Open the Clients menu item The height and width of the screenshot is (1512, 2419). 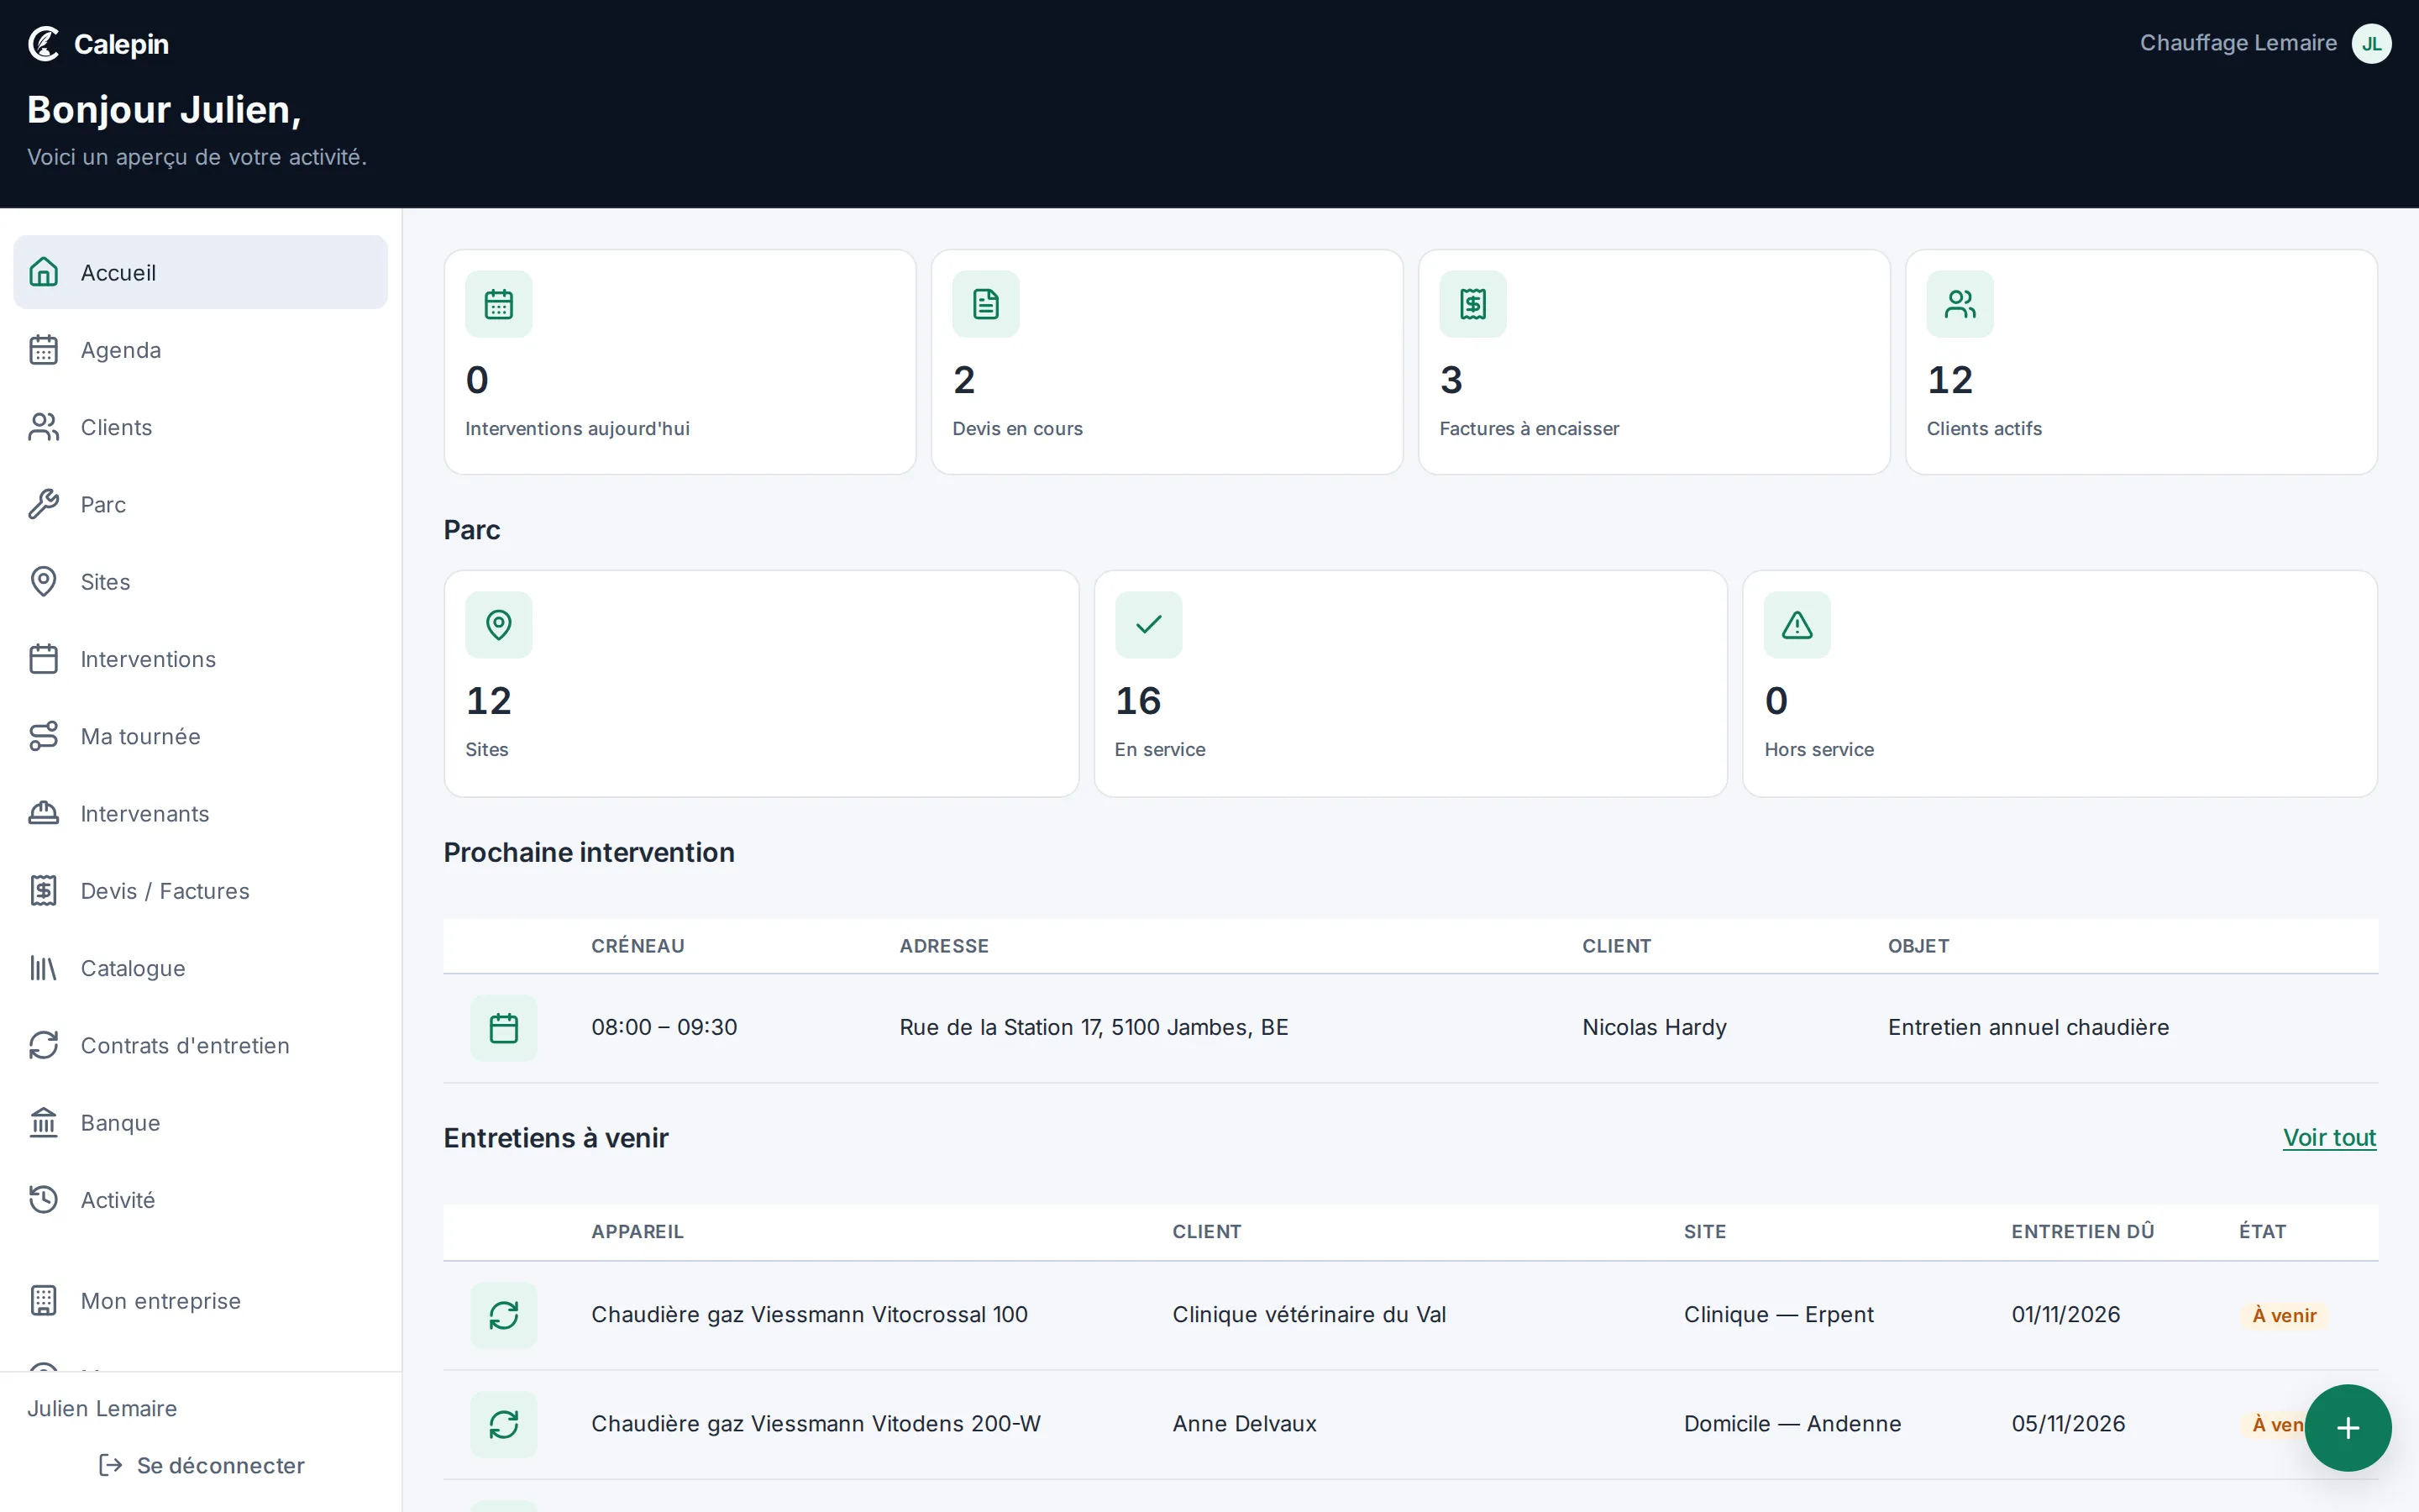click(x=200, y=427)
